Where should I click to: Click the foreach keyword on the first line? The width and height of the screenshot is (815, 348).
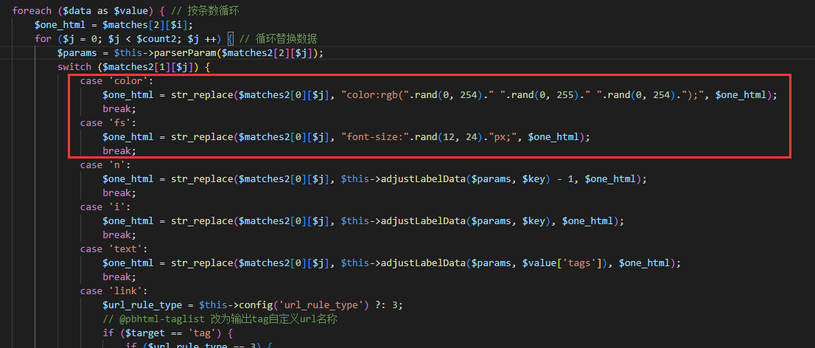(x=32, y=10)
